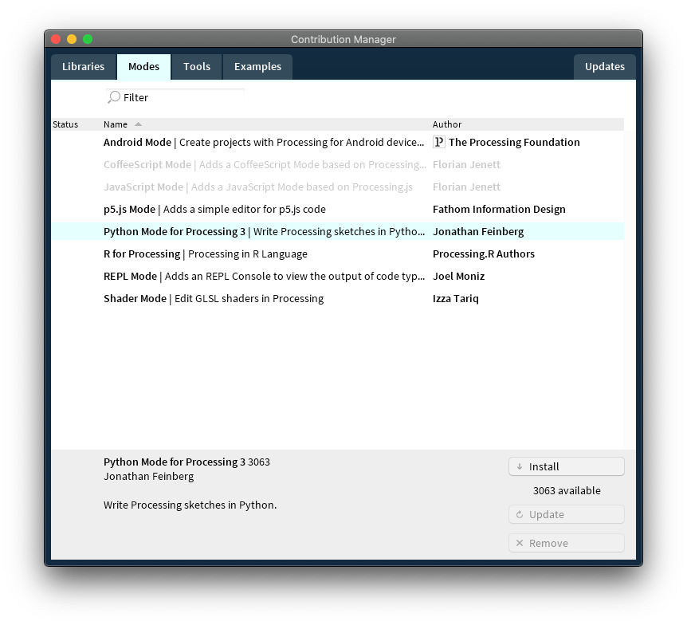The height and width of the screenshot is (625, 687).
Task: Close the Contribution Manager window
Action: (56, 39)
